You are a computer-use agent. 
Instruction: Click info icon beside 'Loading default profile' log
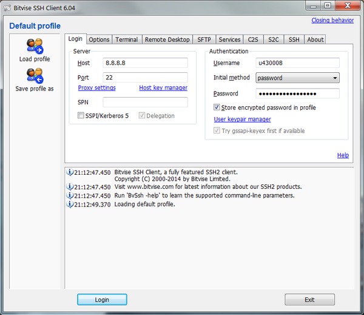(70, 204)
